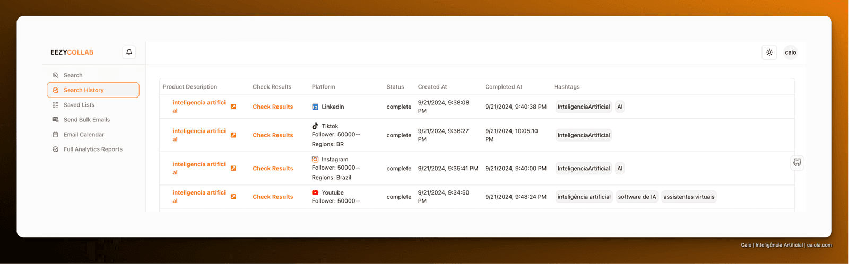Check Results for the Instagram search

273,169
